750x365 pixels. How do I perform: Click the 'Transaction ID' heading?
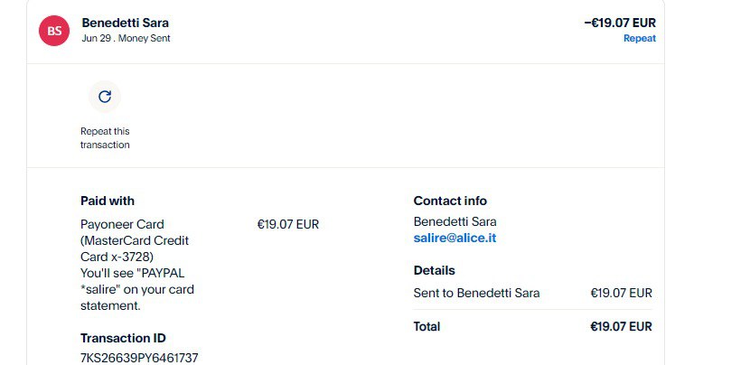123,338
